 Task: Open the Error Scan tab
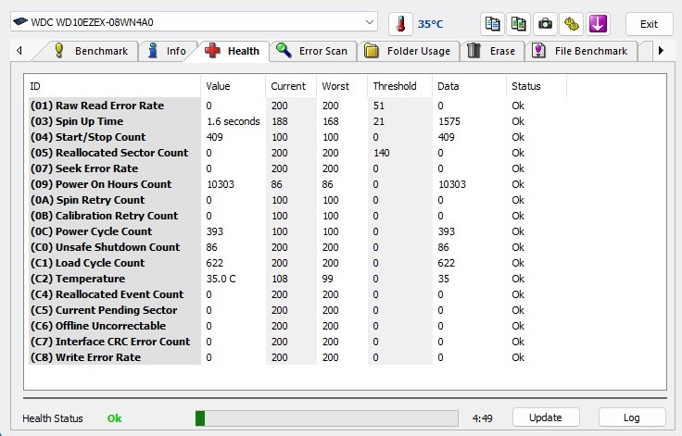coord(312,51)
